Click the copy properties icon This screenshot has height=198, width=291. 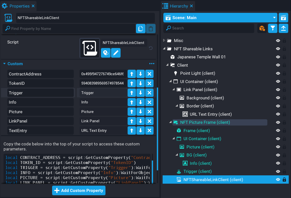141,29
